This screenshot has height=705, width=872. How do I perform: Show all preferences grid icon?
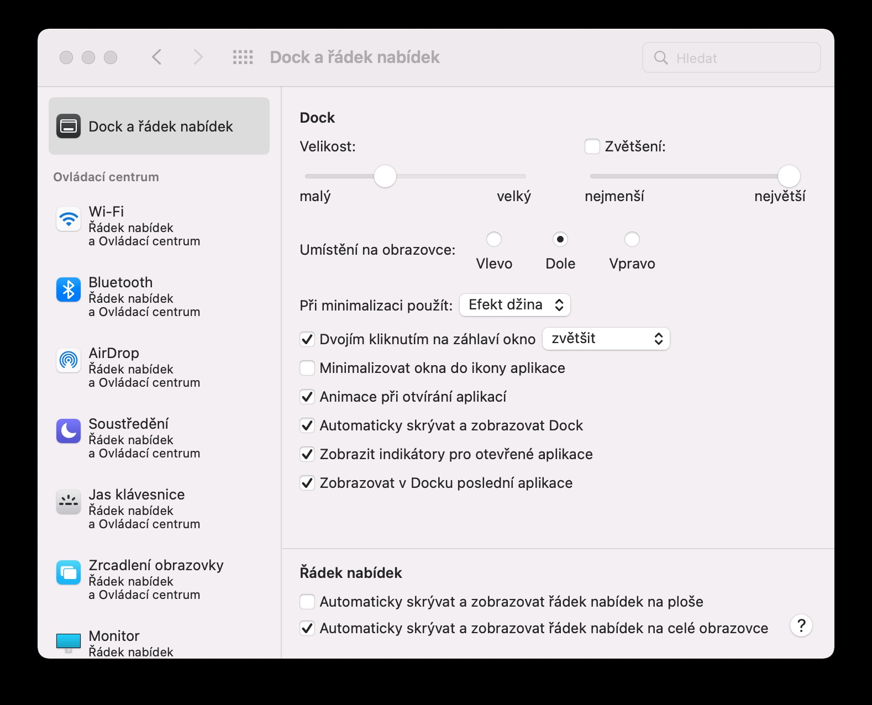[x=243, y=57]
